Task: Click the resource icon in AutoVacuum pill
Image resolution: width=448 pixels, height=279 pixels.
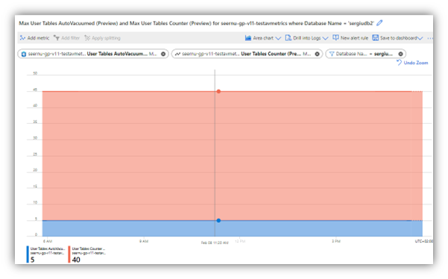Action: pyautogui.click(x=24, y=54)
